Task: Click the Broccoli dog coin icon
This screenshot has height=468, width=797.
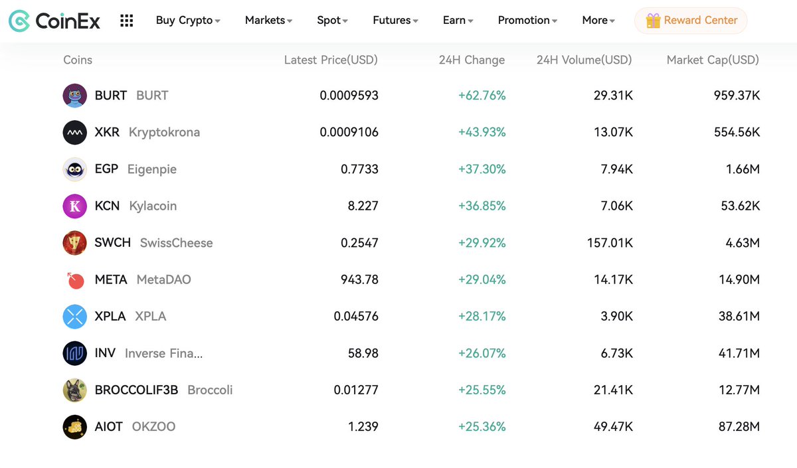Action: click(x=75, y=390)
